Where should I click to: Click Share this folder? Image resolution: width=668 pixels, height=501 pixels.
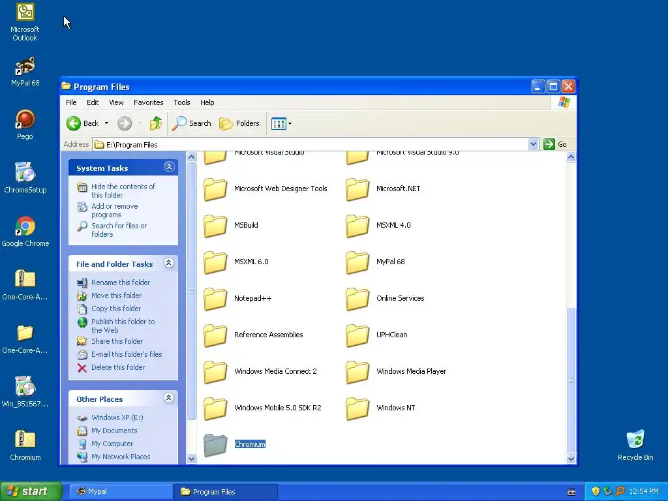[x=117, y=341]
